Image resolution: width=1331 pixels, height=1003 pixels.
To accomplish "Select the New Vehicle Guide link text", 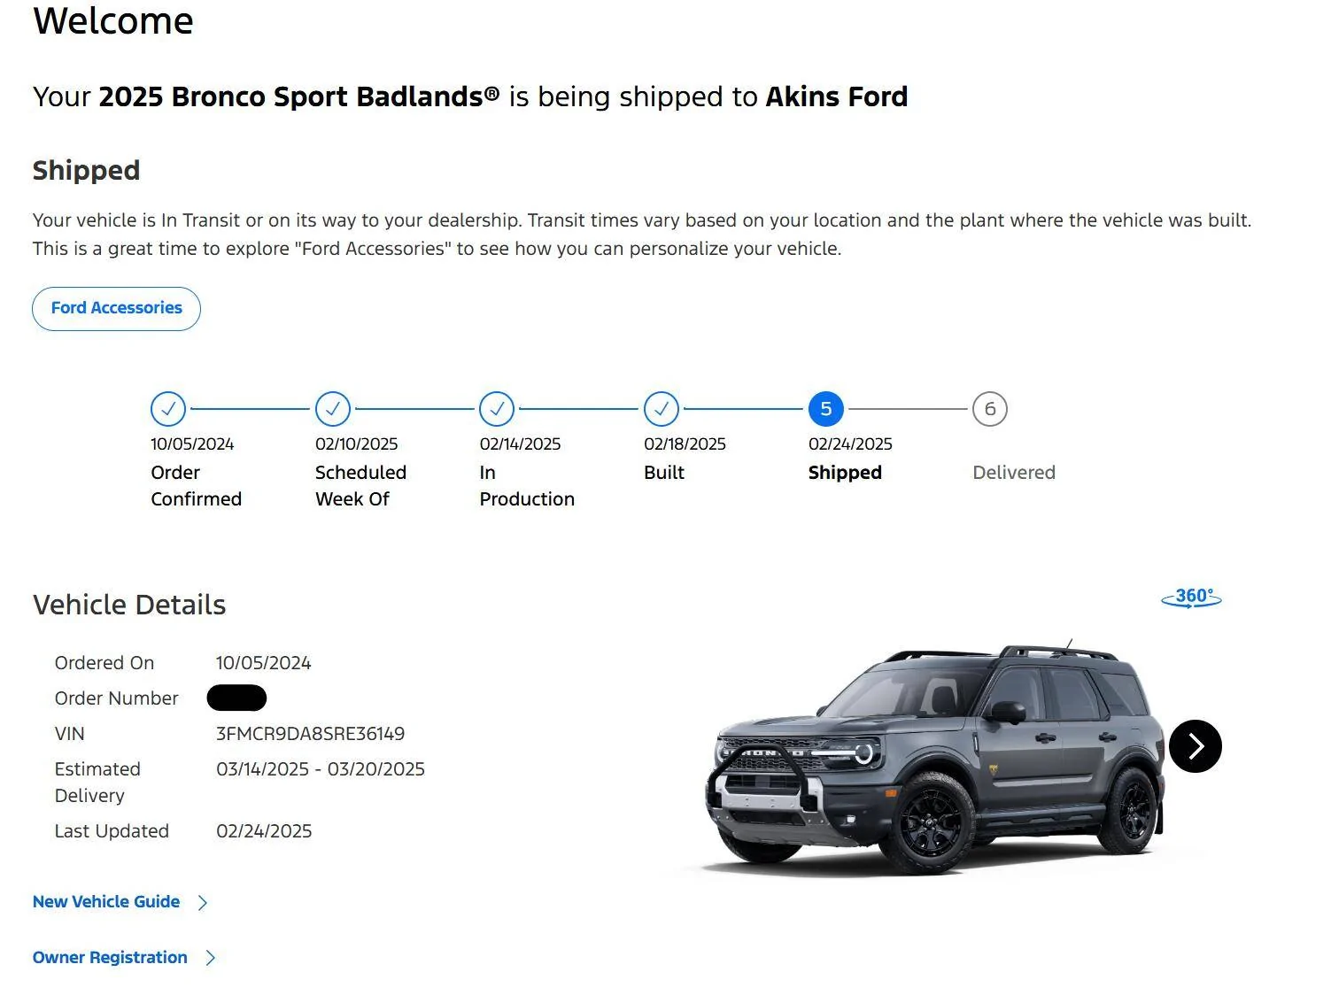I will 104,901.
